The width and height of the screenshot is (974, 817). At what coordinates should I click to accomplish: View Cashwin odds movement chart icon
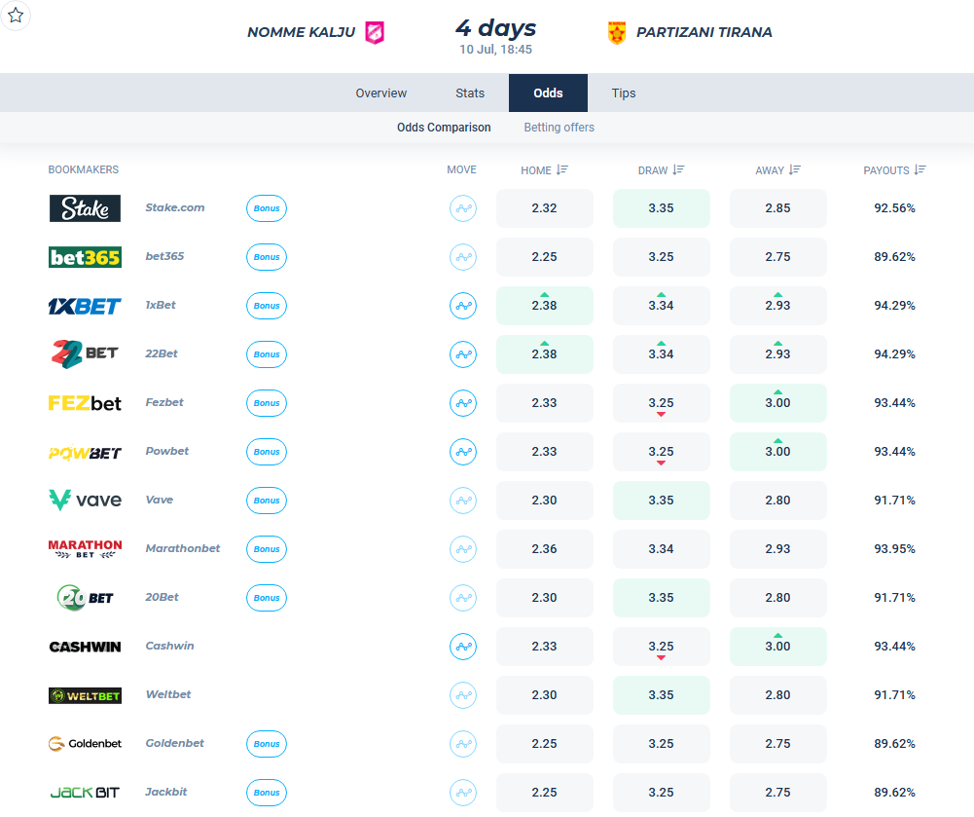point(463,647)
